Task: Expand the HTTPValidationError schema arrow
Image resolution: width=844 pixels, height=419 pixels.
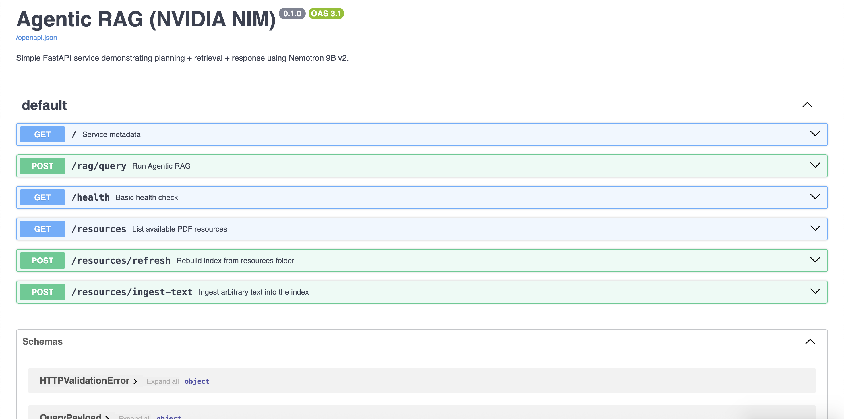Action: click(x=135, y=381)
